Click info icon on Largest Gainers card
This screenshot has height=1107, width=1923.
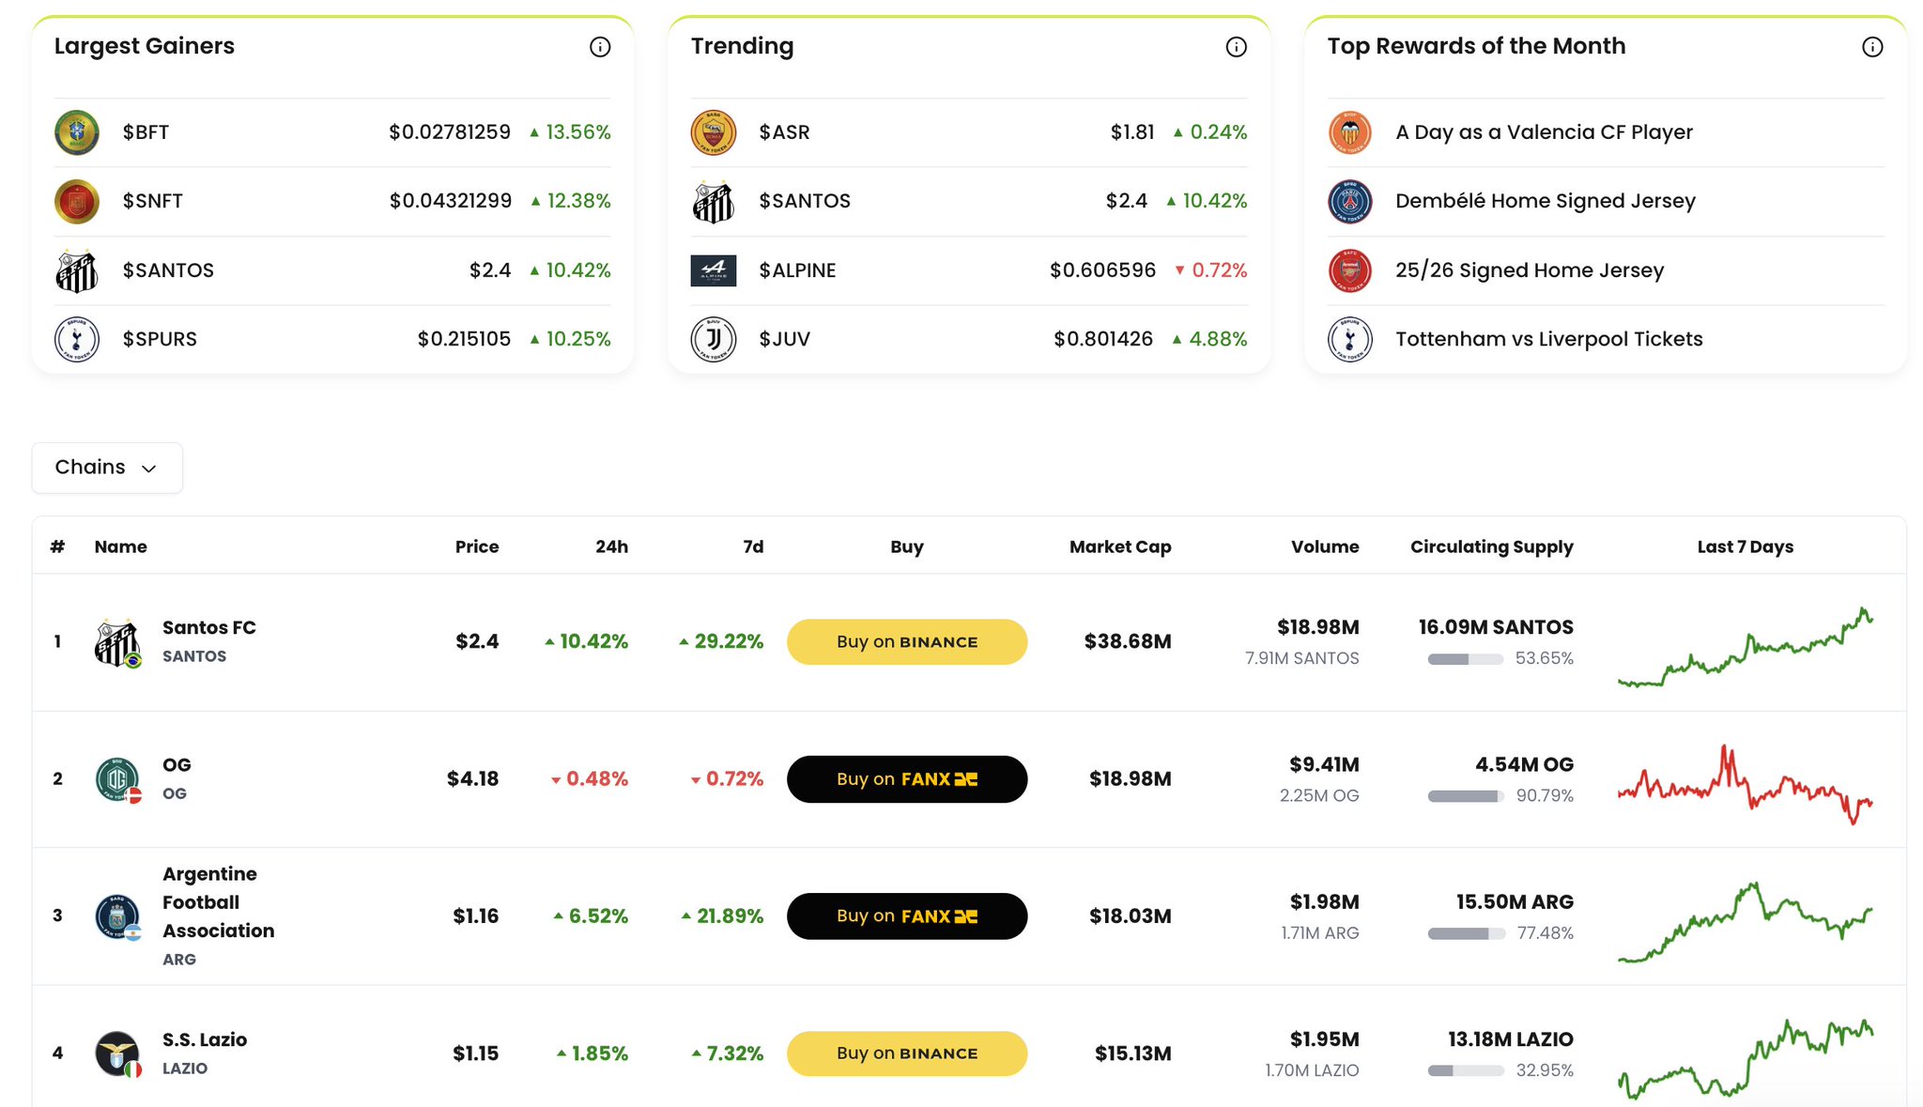[x=599, y=47]
